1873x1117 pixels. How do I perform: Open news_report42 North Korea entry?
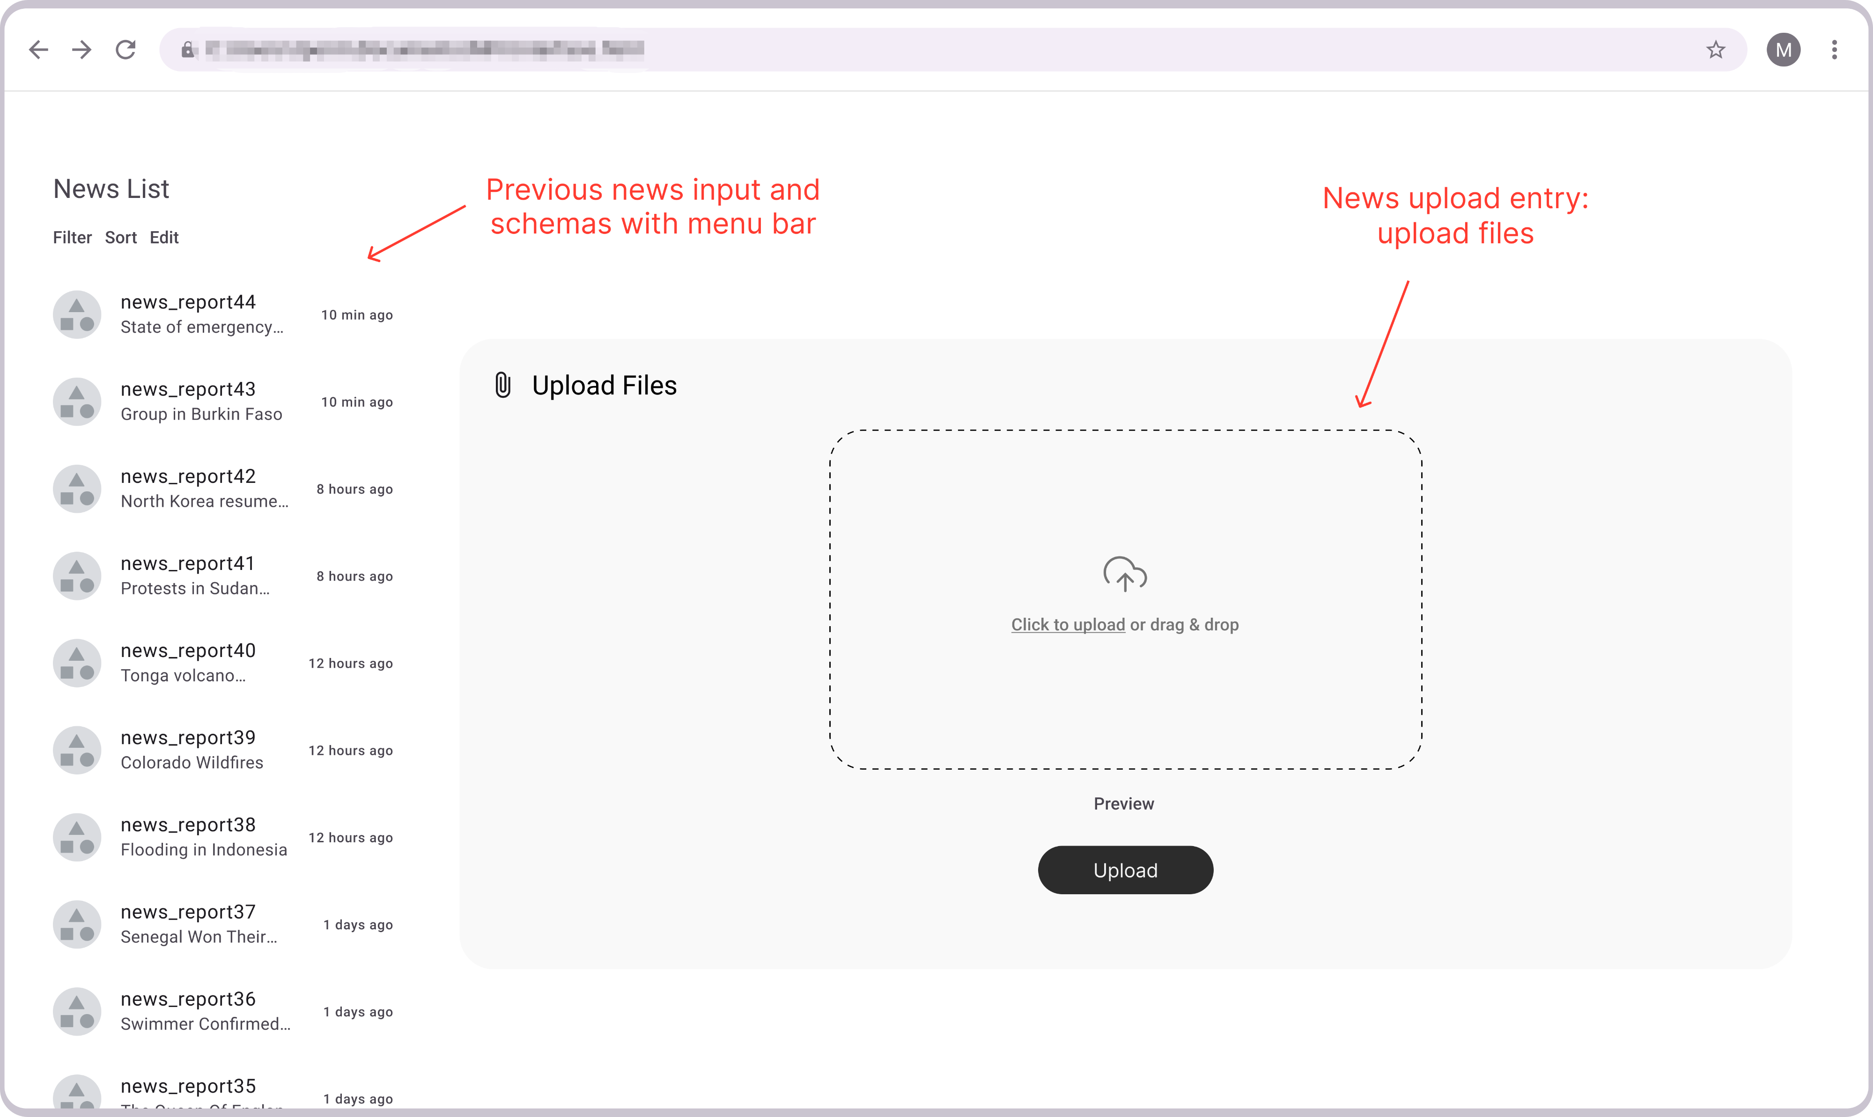[x=204, y=489]
